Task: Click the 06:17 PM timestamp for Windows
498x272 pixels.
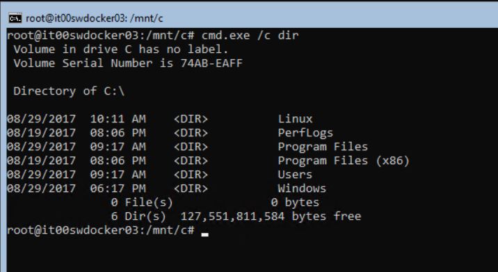Action: coord(118,189)
